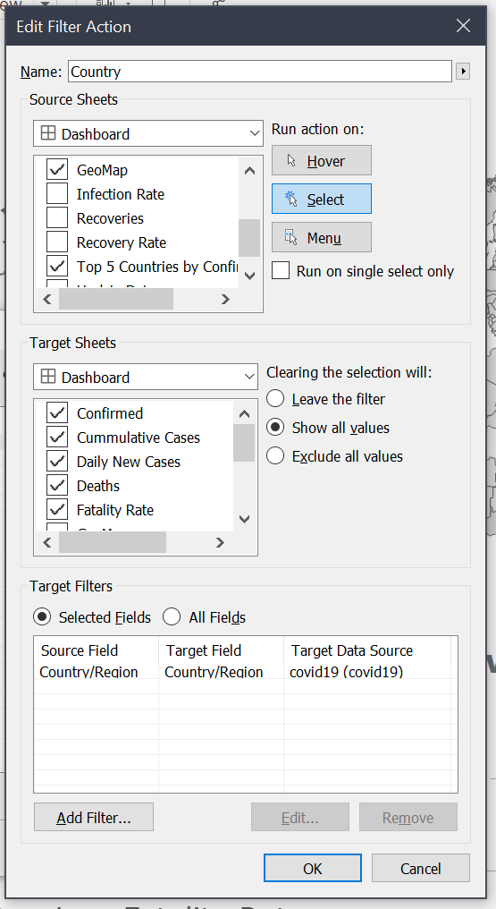Check Infection Rate source sheet
Viewport: 496px width, 909px height.
point(56,193)
